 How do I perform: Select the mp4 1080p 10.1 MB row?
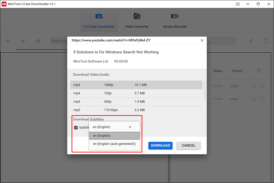click(136, 85)
